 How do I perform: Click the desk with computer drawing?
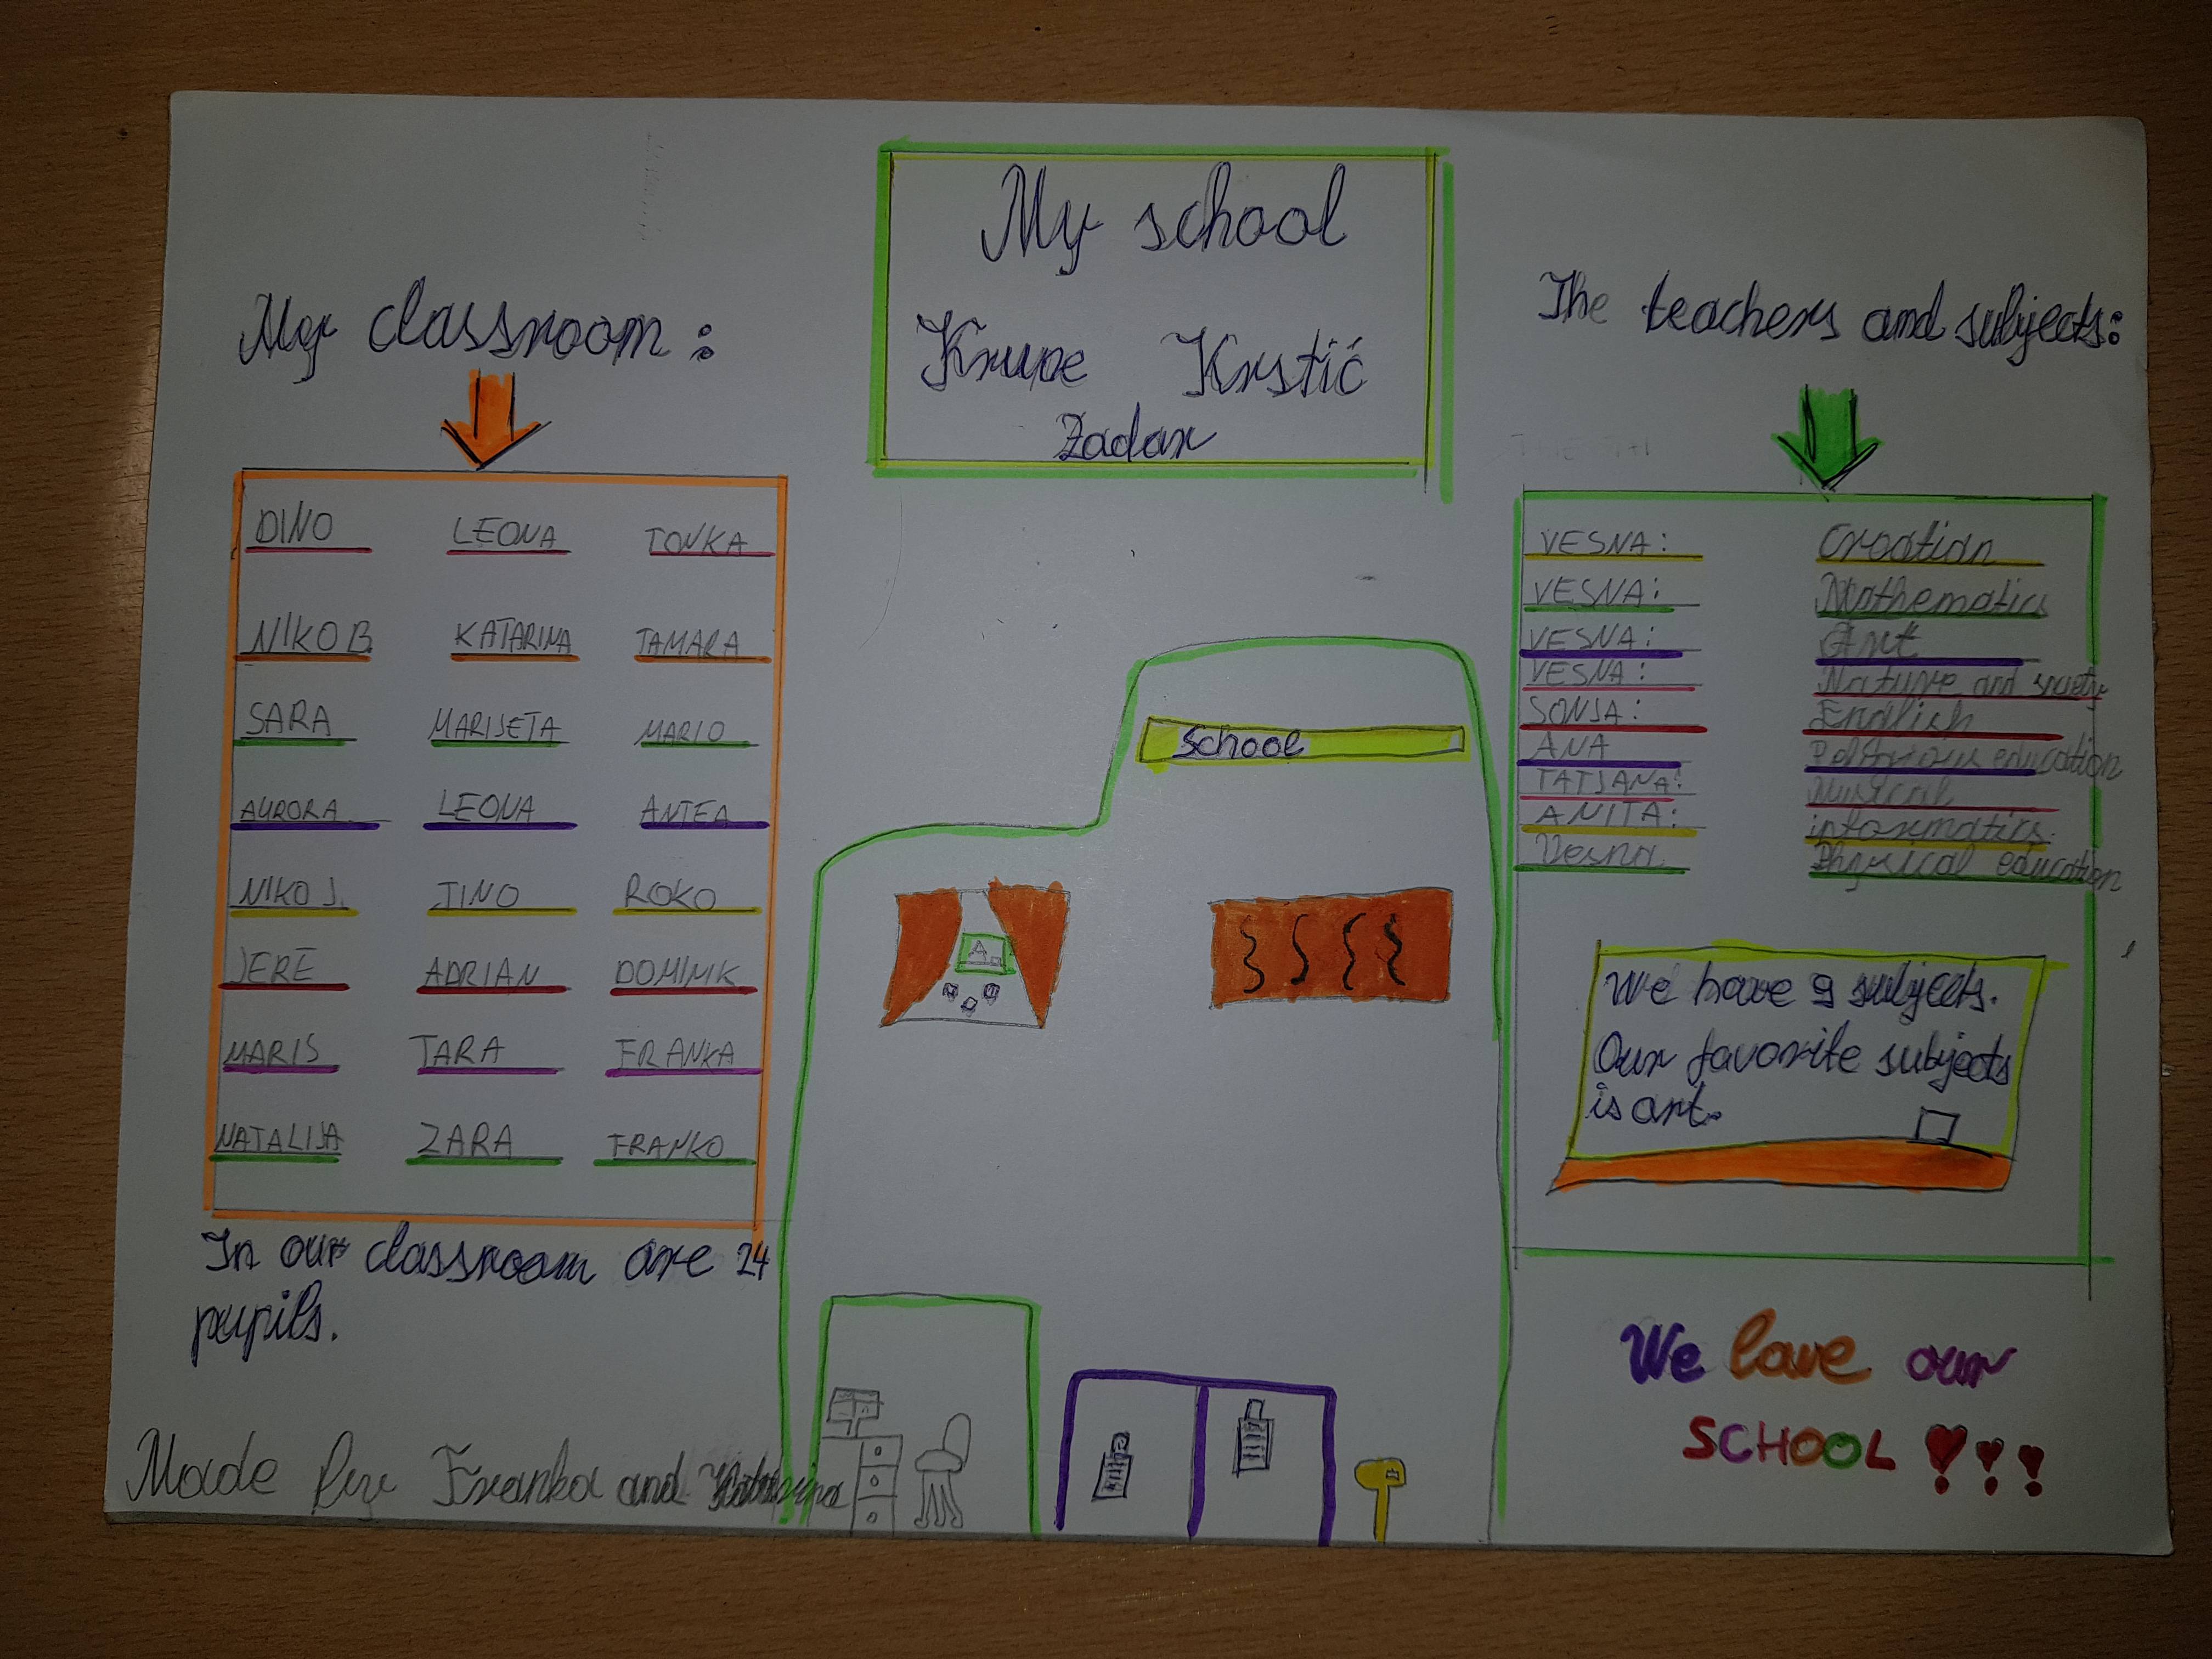click(864, 1459)
